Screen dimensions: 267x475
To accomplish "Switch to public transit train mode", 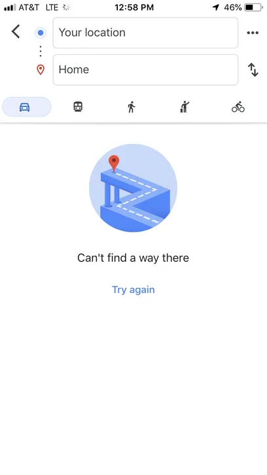I will (x=78, y=107).
